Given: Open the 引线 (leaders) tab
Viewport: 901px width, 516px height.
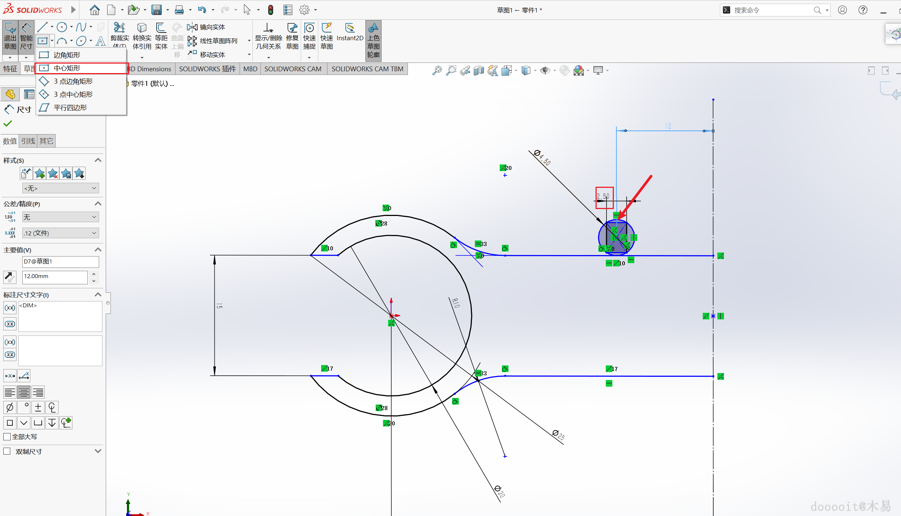Looking at the screenshot, I should pos(28,141).
